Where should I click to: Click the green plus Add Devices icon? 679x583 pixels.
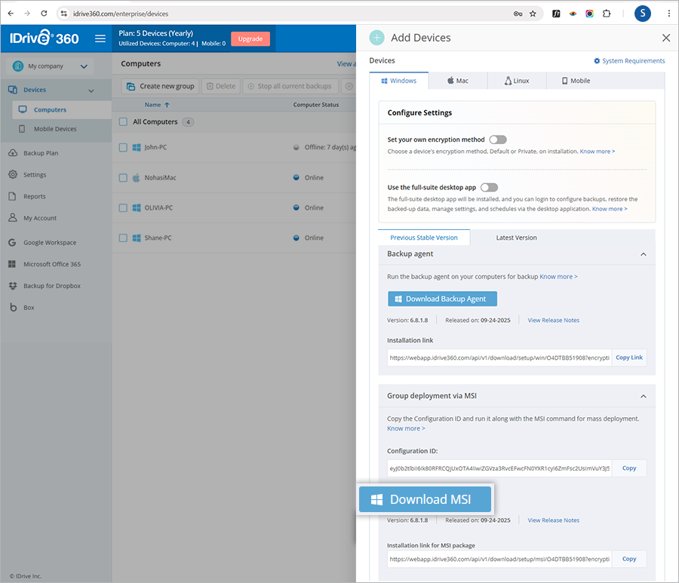376,38
